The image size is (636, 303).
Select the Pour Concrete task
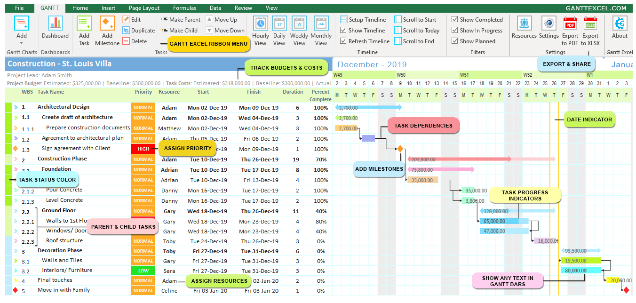[64, 190]
